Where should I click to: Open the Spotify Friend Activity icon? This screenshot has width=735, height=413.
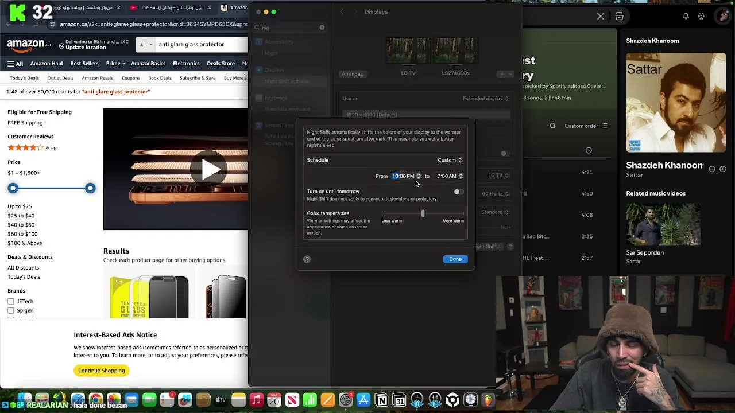[x=701, y=16]
